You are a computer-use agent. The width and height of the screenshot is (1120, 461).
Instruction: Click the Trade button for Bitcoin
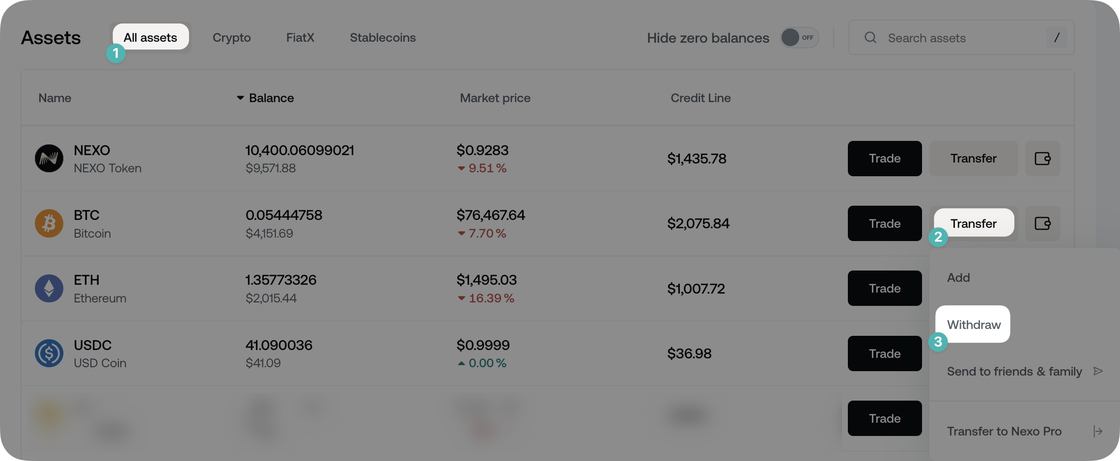click(x=884, y=223)
